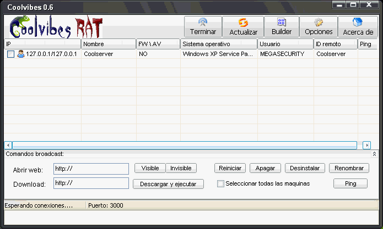Image resolution: width=383 pixels, height=229 pixels.
Task: Sort by Sistema operativo column header
Action: pos(218,44)
